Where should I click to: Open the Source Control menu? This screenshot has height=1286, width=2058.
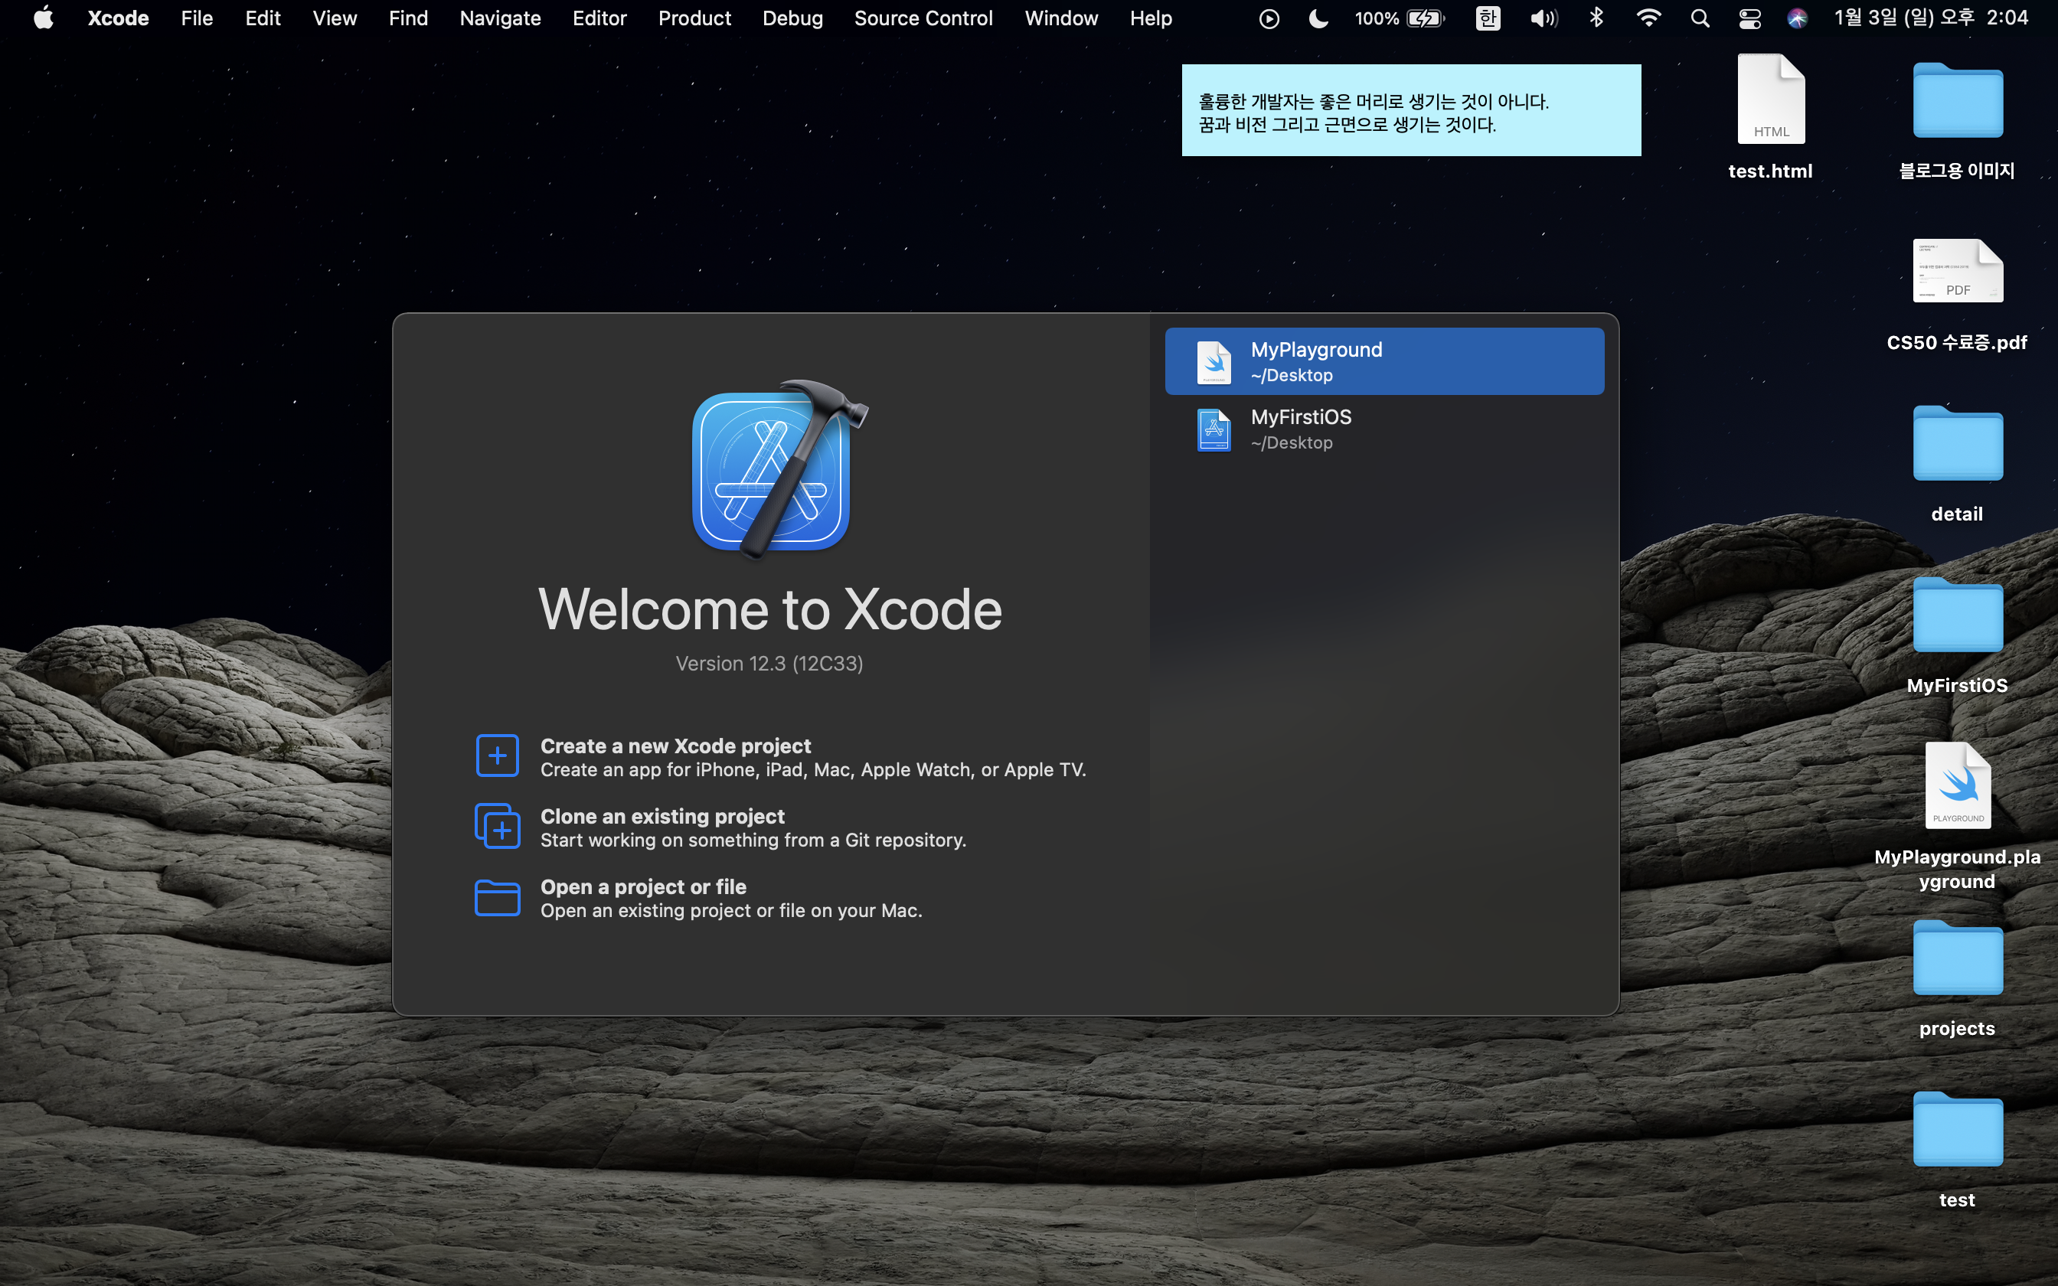click(x=923, y=18)
